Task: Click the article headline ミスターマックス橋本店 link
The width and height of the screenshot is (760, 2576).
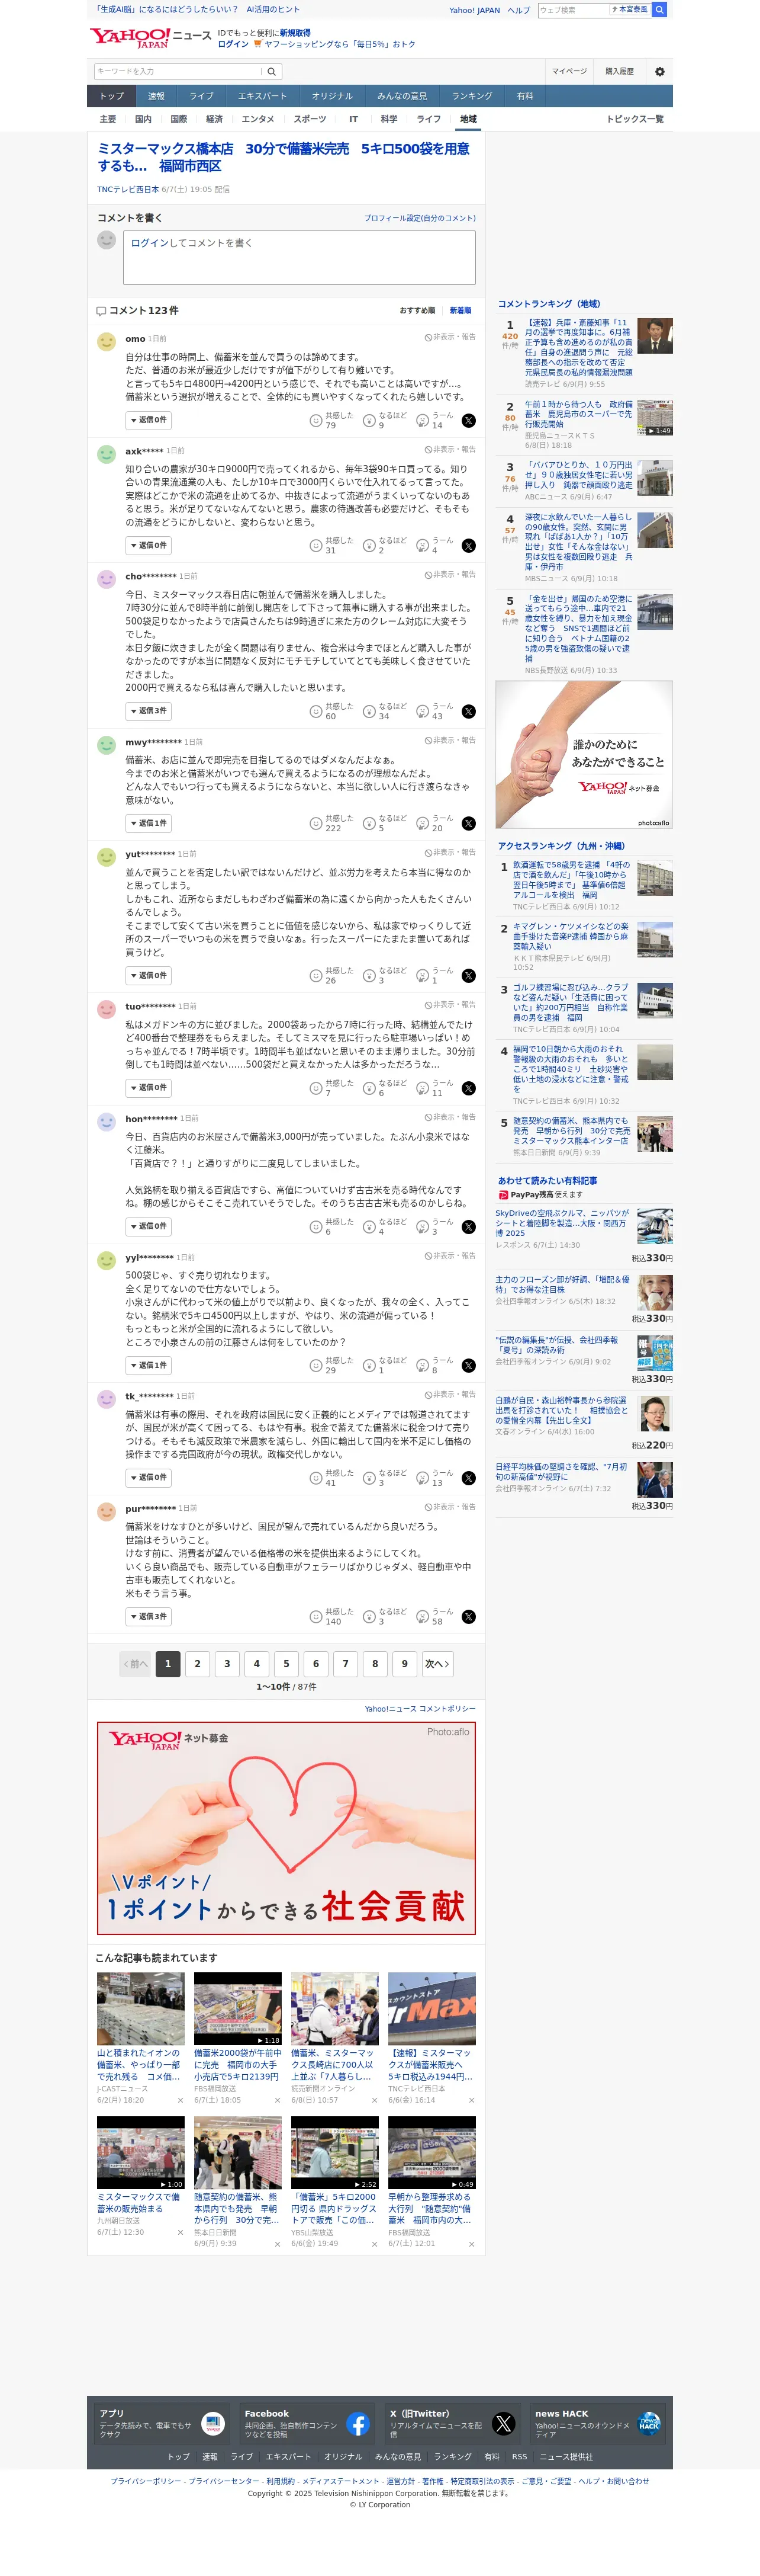Action: coord(282,157)
